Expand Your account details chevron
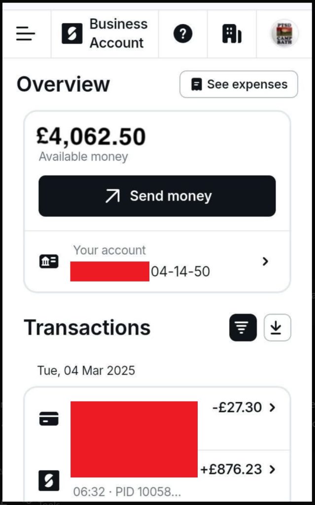Screen dimensions: 315x505 [x=266, y=261]
